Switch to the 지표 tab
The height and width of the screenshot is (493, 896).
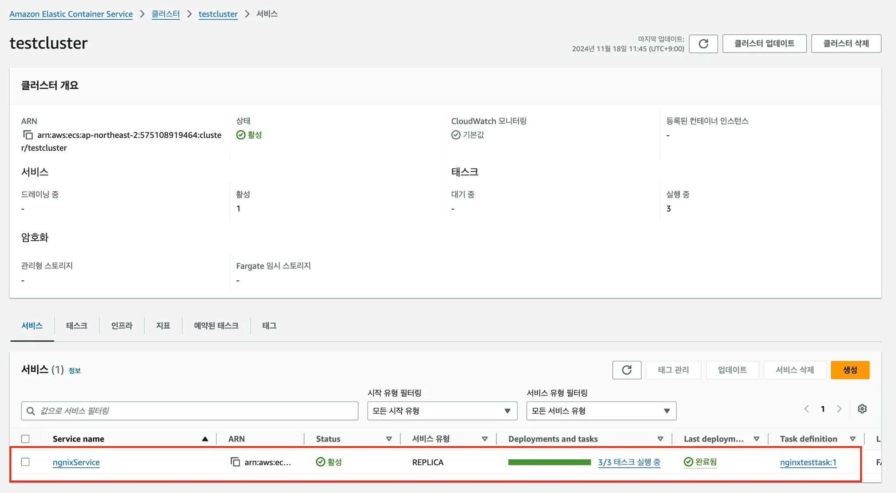coord(163,326)
